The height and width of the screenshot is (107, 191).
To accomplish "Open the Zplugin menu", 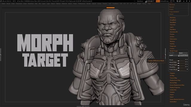I will pos(139,4).
